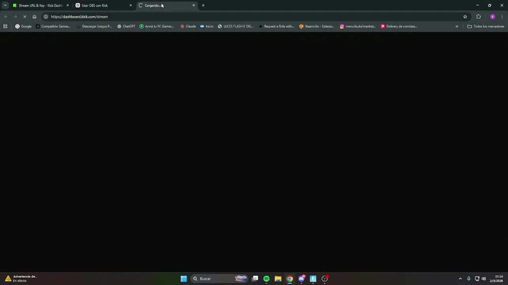Close the Cargando tab
The width and height of the screenshot is (508, 285).
tap(193, 6)
